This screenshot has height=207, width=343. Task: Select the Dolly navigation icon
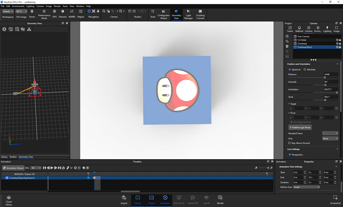pos(98,11)
